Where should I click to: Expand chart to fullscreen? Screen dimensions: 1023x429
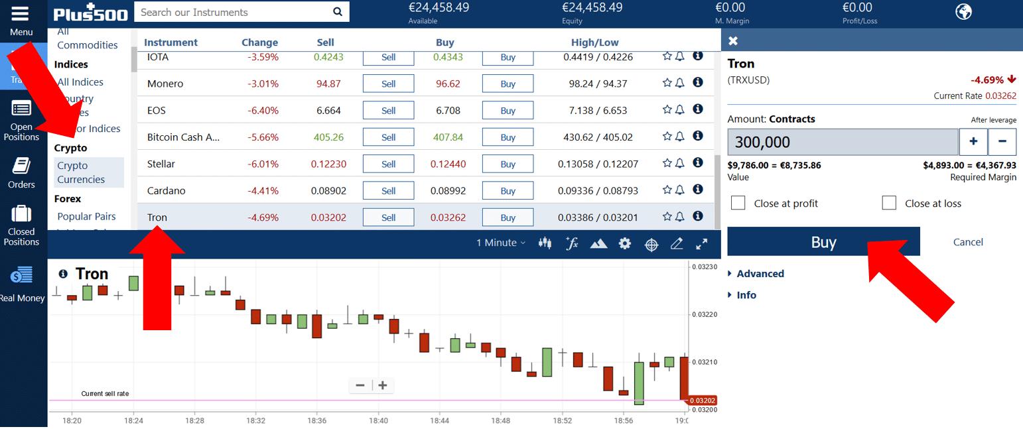click(x=702, y=243)
